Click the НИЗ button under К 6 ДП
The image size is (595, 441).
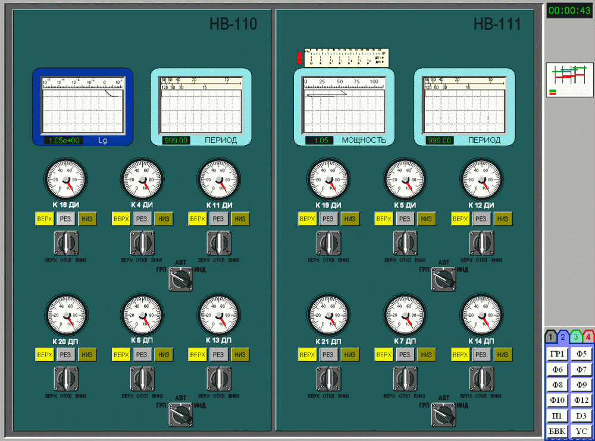pyautogui.click(x=164, y=355)
